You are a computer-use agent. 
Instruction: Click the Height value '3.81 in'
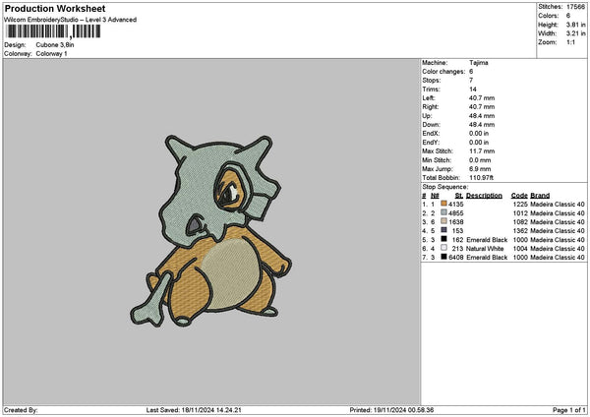[x=576, y=25]
